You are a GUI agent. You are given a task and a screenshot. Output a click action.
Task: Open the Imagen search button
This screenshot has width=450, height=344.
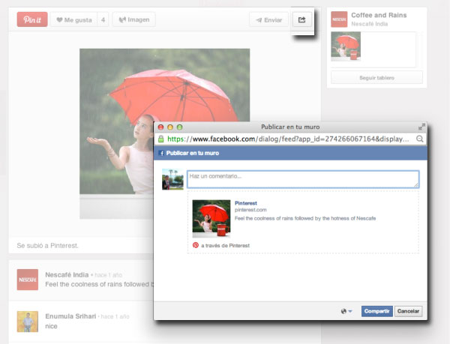click(133, 19)
